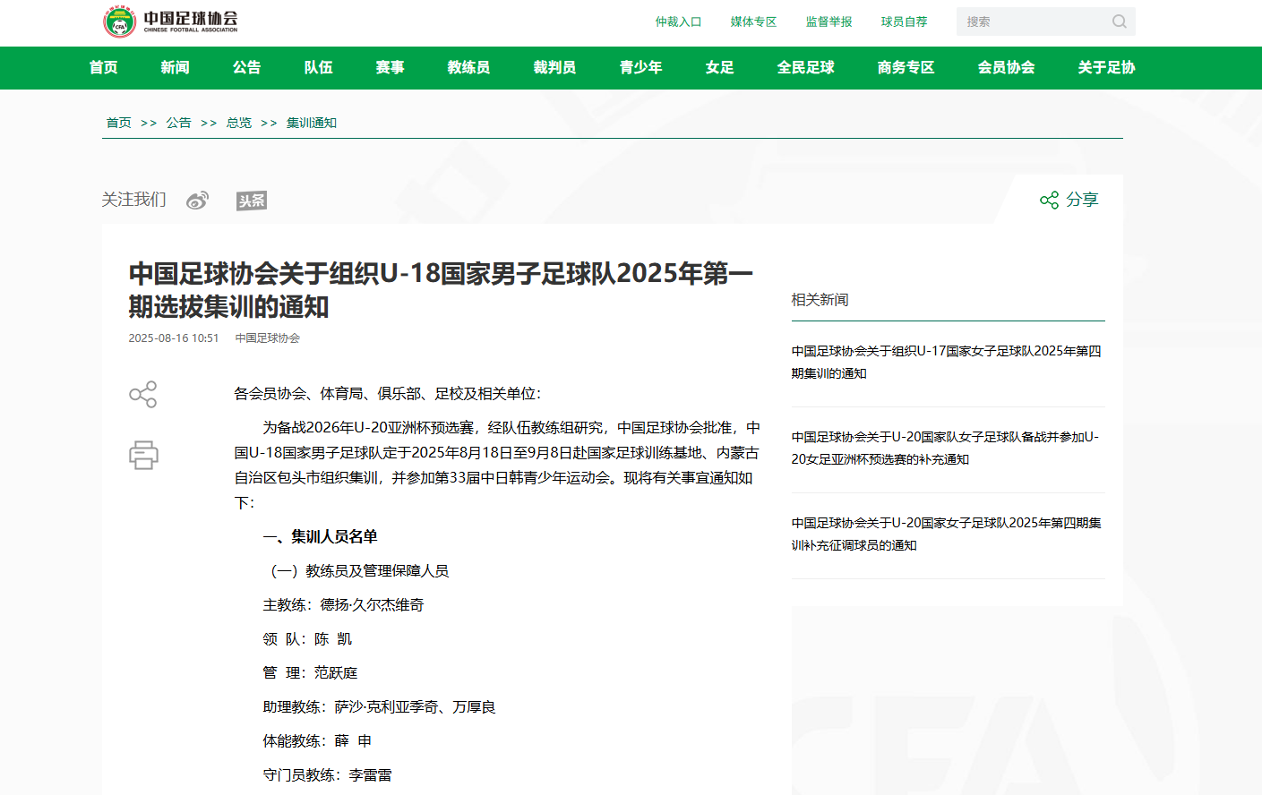Go to 公告 in the breadcrumb

click(x=178, y=123)
